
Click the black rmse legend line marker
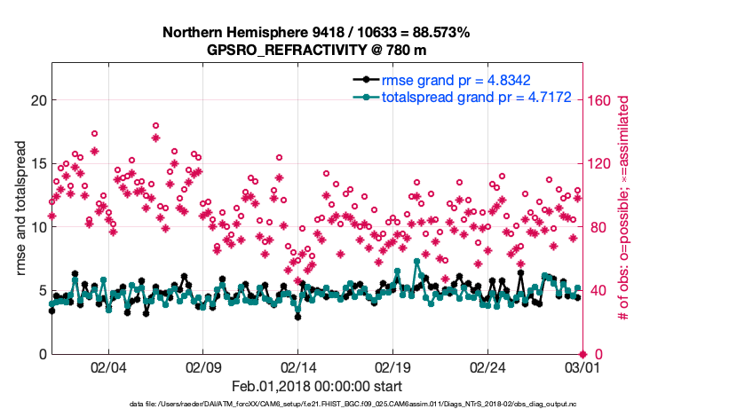(361, 79)
